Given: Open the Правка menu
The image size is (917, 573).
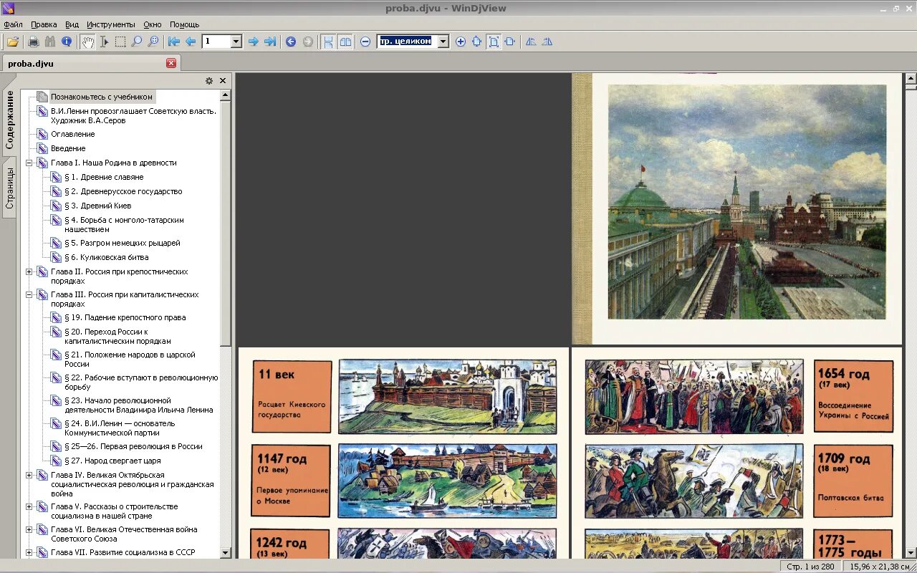Looking at the screenshot, I should [44, 24].
